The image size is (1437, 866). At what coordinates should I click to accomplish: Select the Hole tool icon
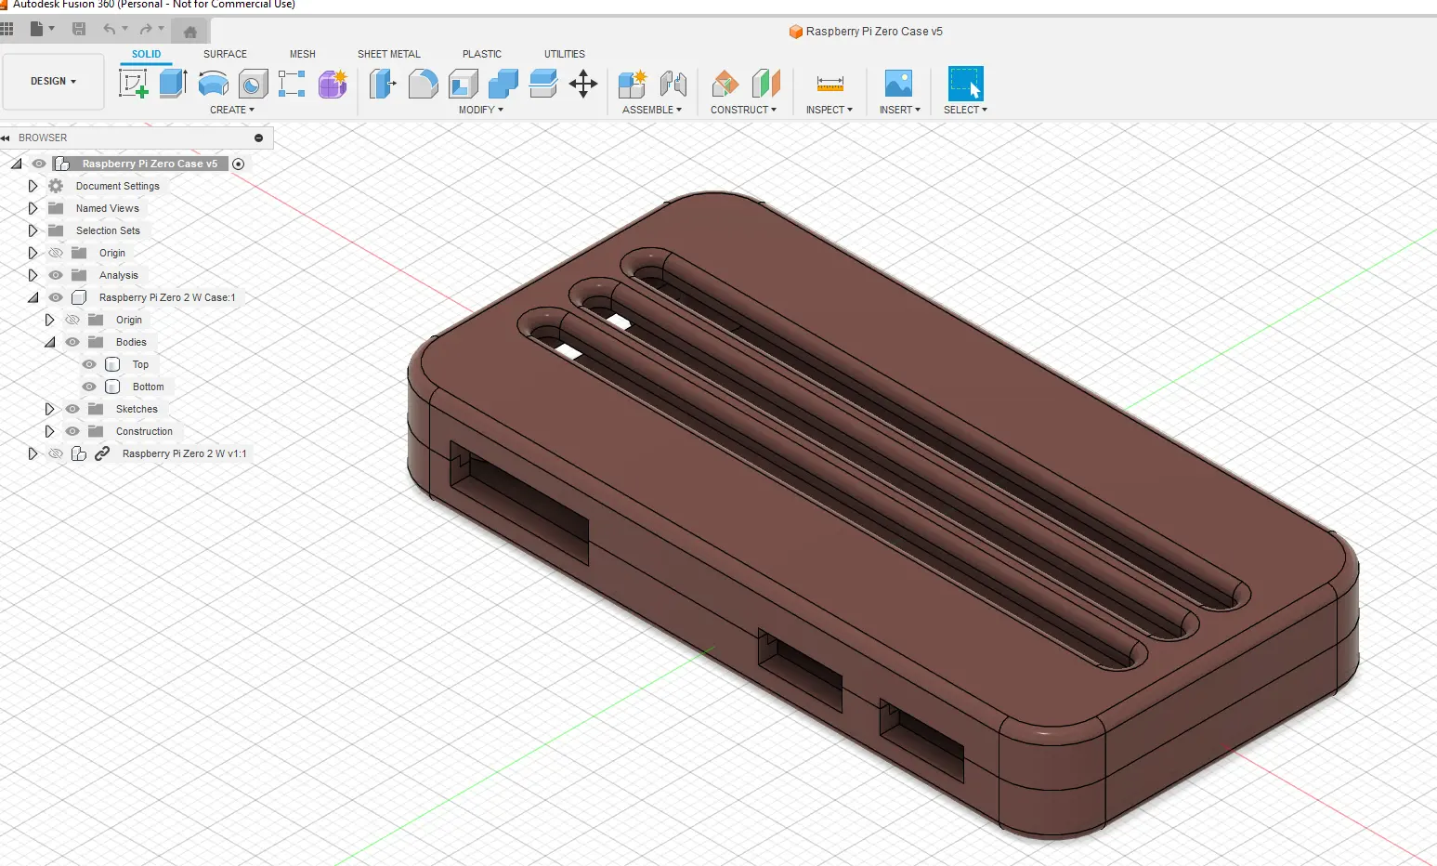[252, 84]
